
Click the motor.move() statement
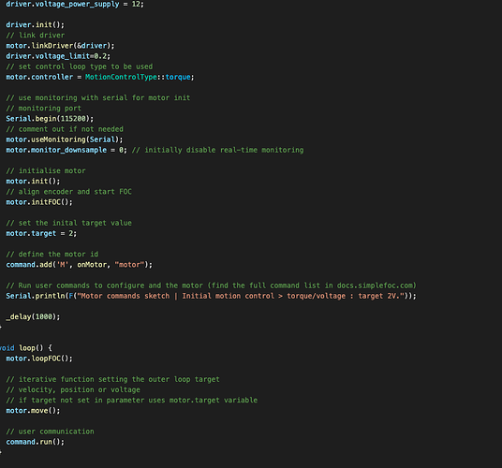pos(33,411)
